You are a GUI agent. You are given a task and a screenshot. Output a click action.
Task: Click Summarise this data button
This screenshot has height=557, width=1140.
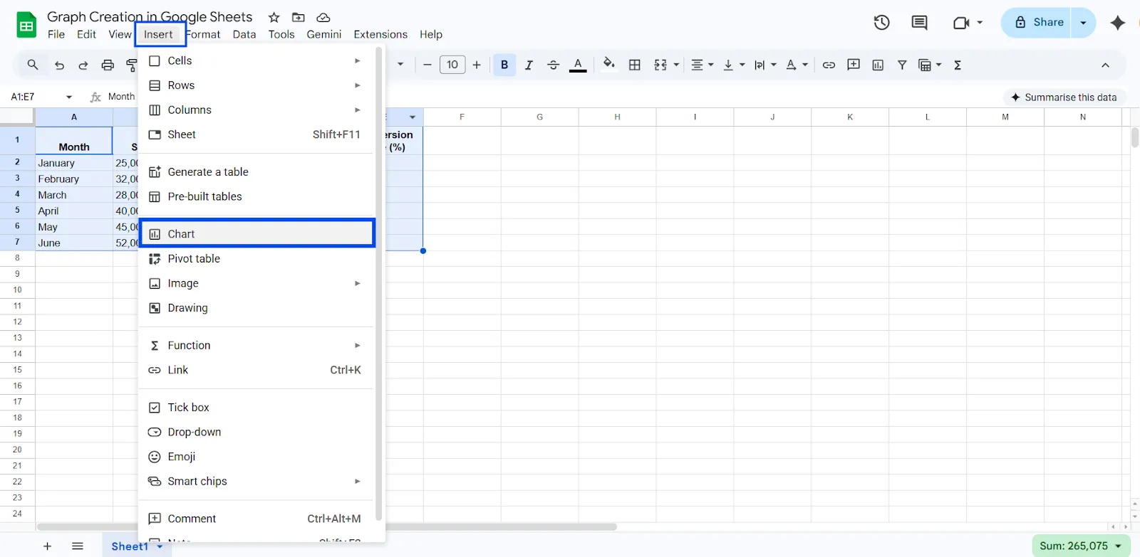tap(1064, 97)
